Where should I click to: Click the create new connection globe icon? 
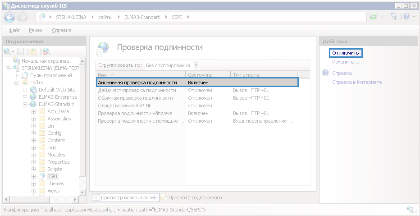[8, 52]
